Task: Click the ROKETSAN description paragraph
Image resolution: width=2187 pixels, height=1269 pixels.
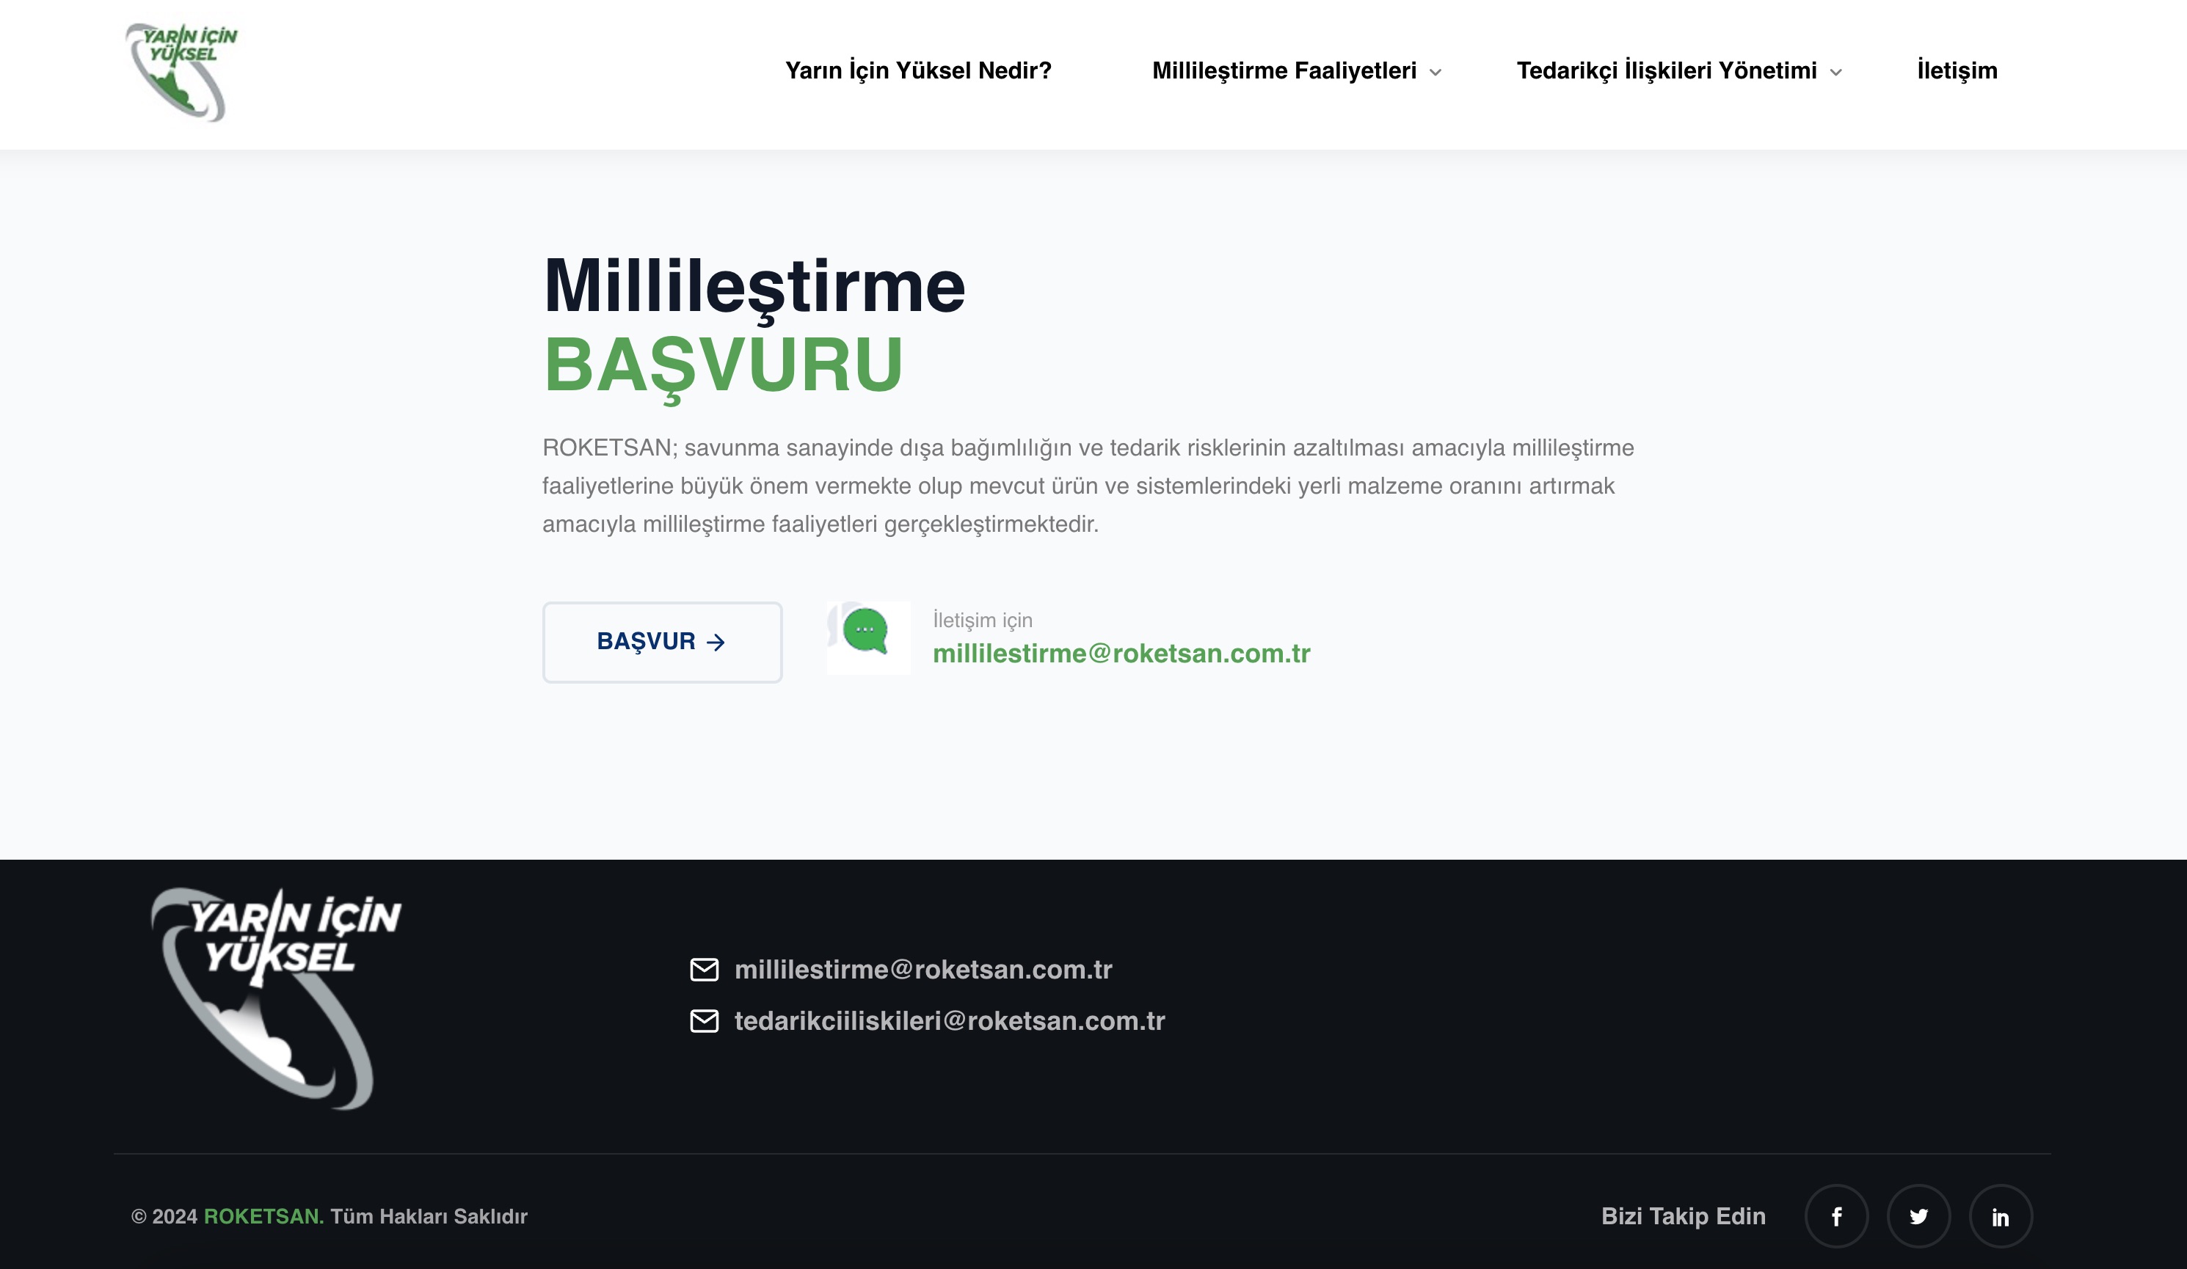Action: tap(1088, 486)
